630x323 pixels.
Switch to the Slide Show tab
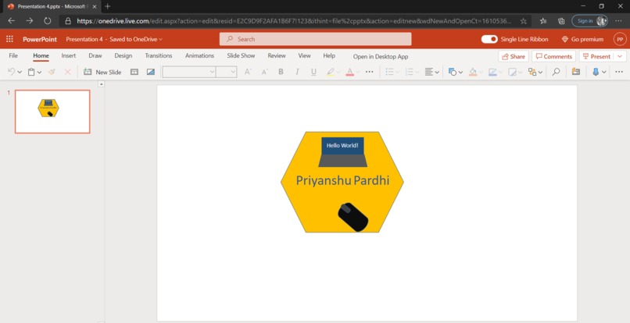pyautogui.click(x=241, y=55)
